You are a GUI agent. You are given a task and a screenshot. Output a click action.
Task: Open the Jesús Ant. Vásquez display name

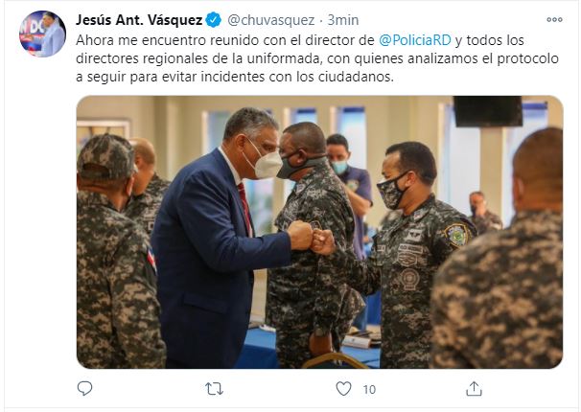click(139, 20)
